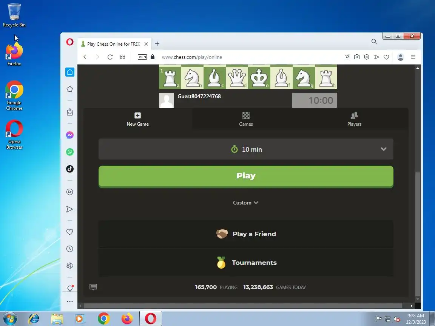Send page via flow arrow in toolbar

point(376,57)
